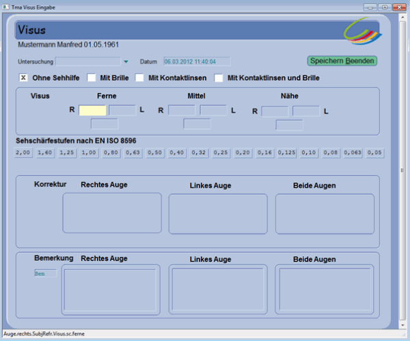The image size is (410, 341).
Task: Check the Mit Kontaktlinsen checkbox
Action: [x=139, y=78]
